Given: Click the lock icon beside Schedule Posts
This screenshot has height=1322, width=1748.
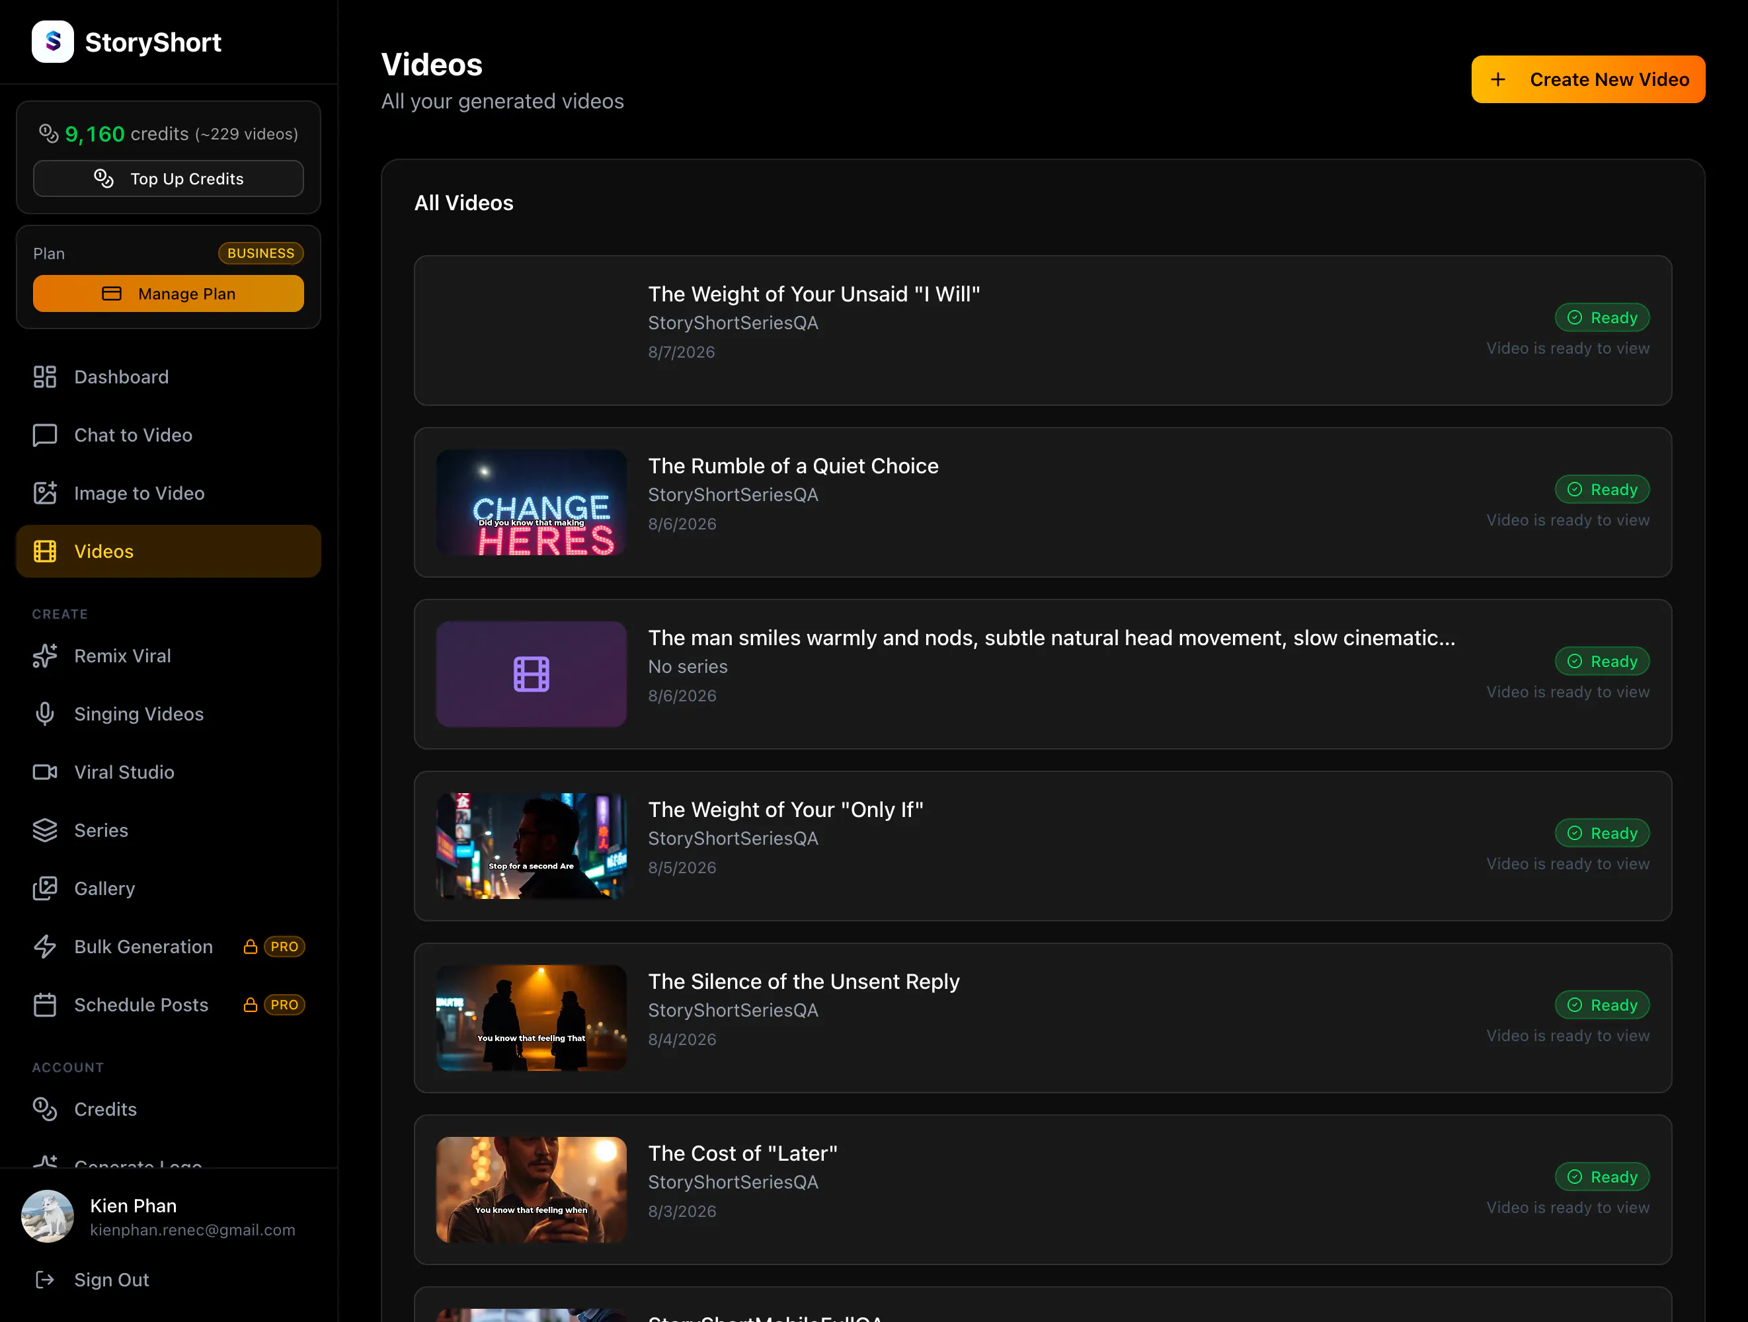Looking at the screenshot, I should pyautogui.click(x=251, y=1004).
